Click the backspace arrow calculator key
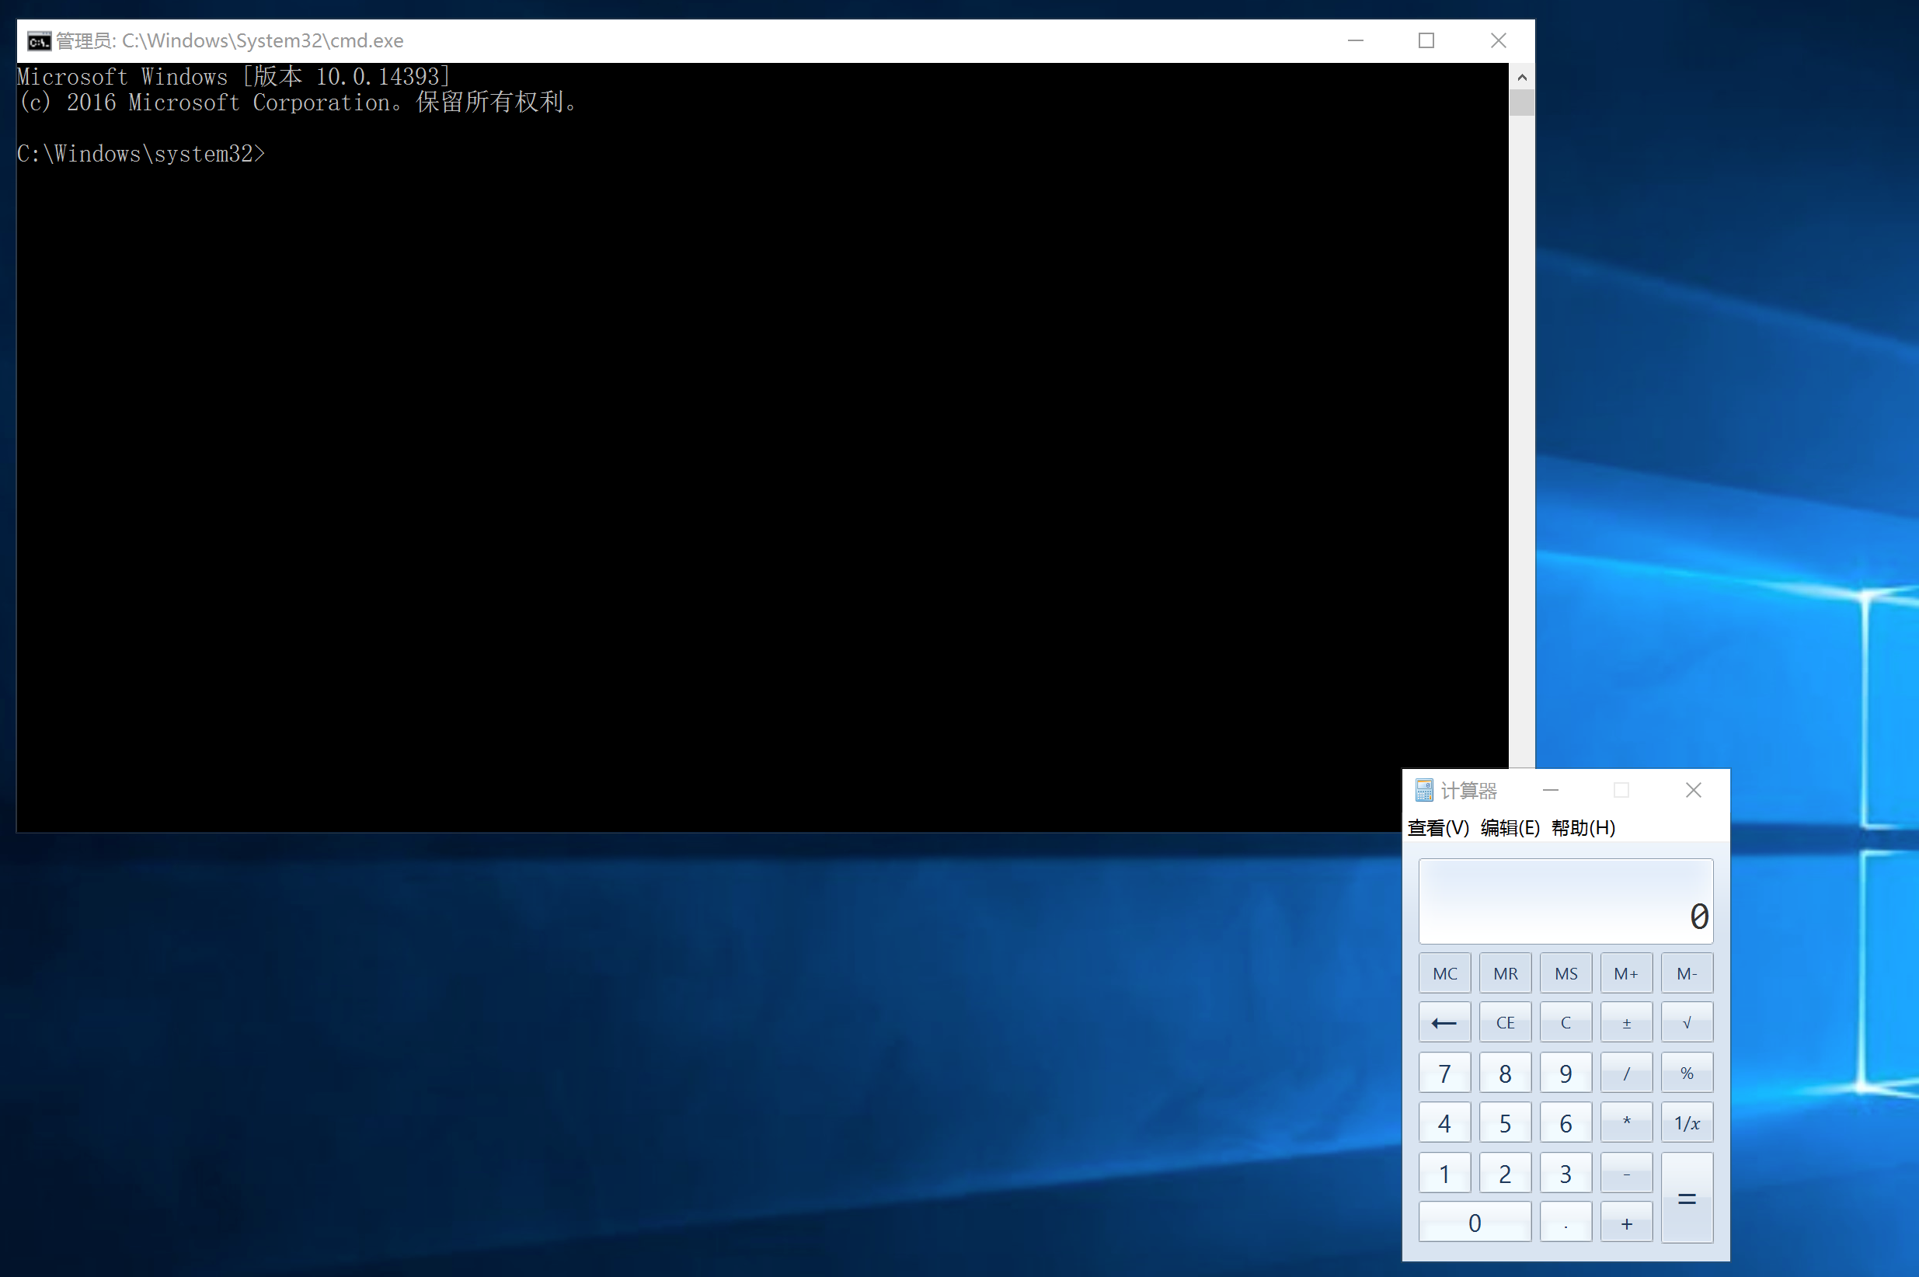1919x1277 pixels. coord(1444,1023)
